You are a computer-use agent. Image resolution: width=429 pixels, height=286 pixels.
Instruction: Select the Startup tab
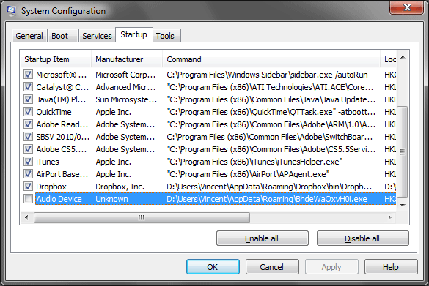pos(133,34)
